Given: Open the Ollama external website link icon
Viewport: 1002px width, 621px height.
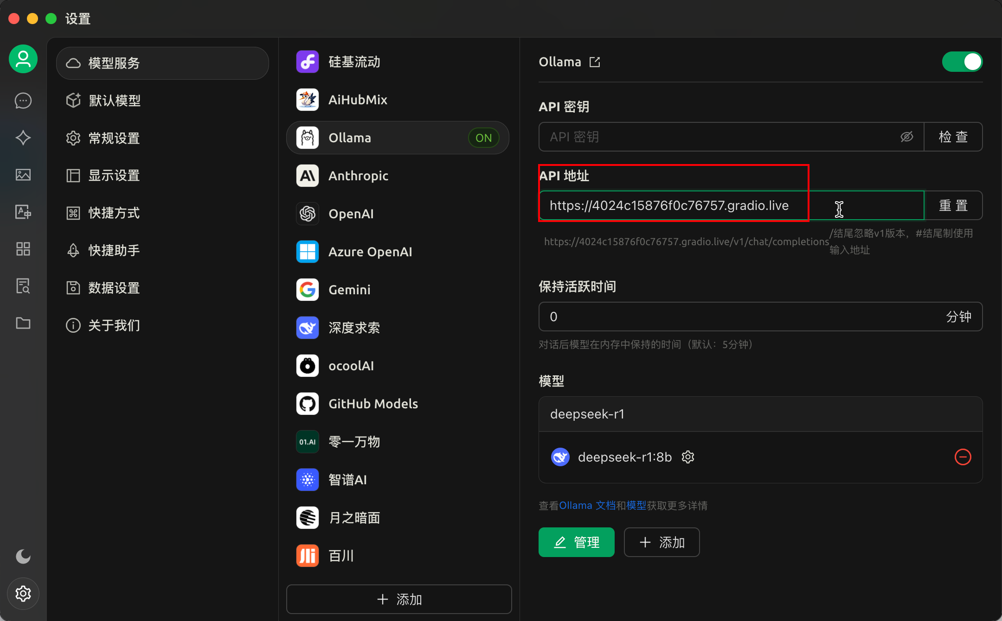Looking at the screenshot, I should [595, 62].
